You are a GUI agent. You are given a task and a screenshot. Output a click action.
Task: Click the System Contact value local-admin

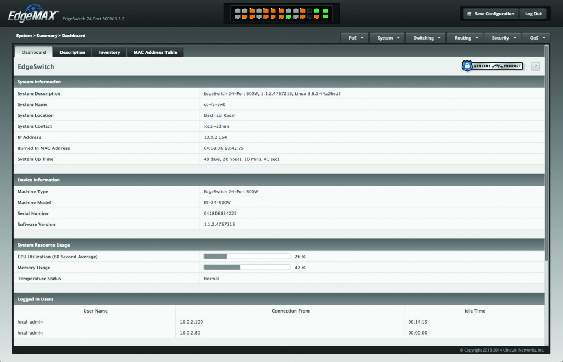click(x=216, y=126)
